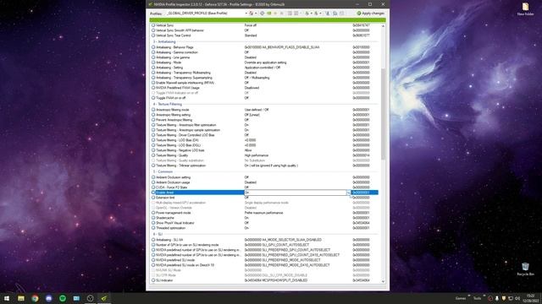Delete the current profile with the X toolbar icon
542x304 pixels.
(282, 14)
